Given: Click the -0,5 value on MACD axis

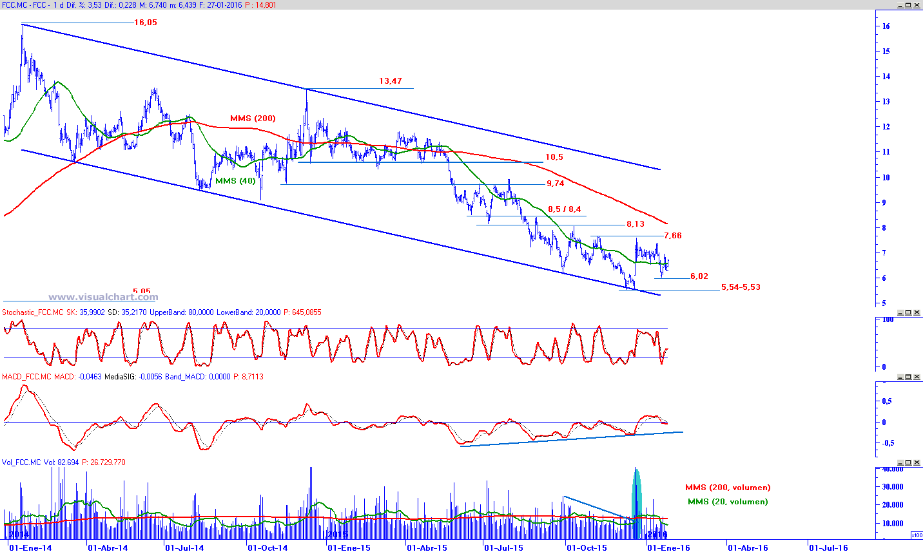Looking at the screenshot, I should coord(887,443).
